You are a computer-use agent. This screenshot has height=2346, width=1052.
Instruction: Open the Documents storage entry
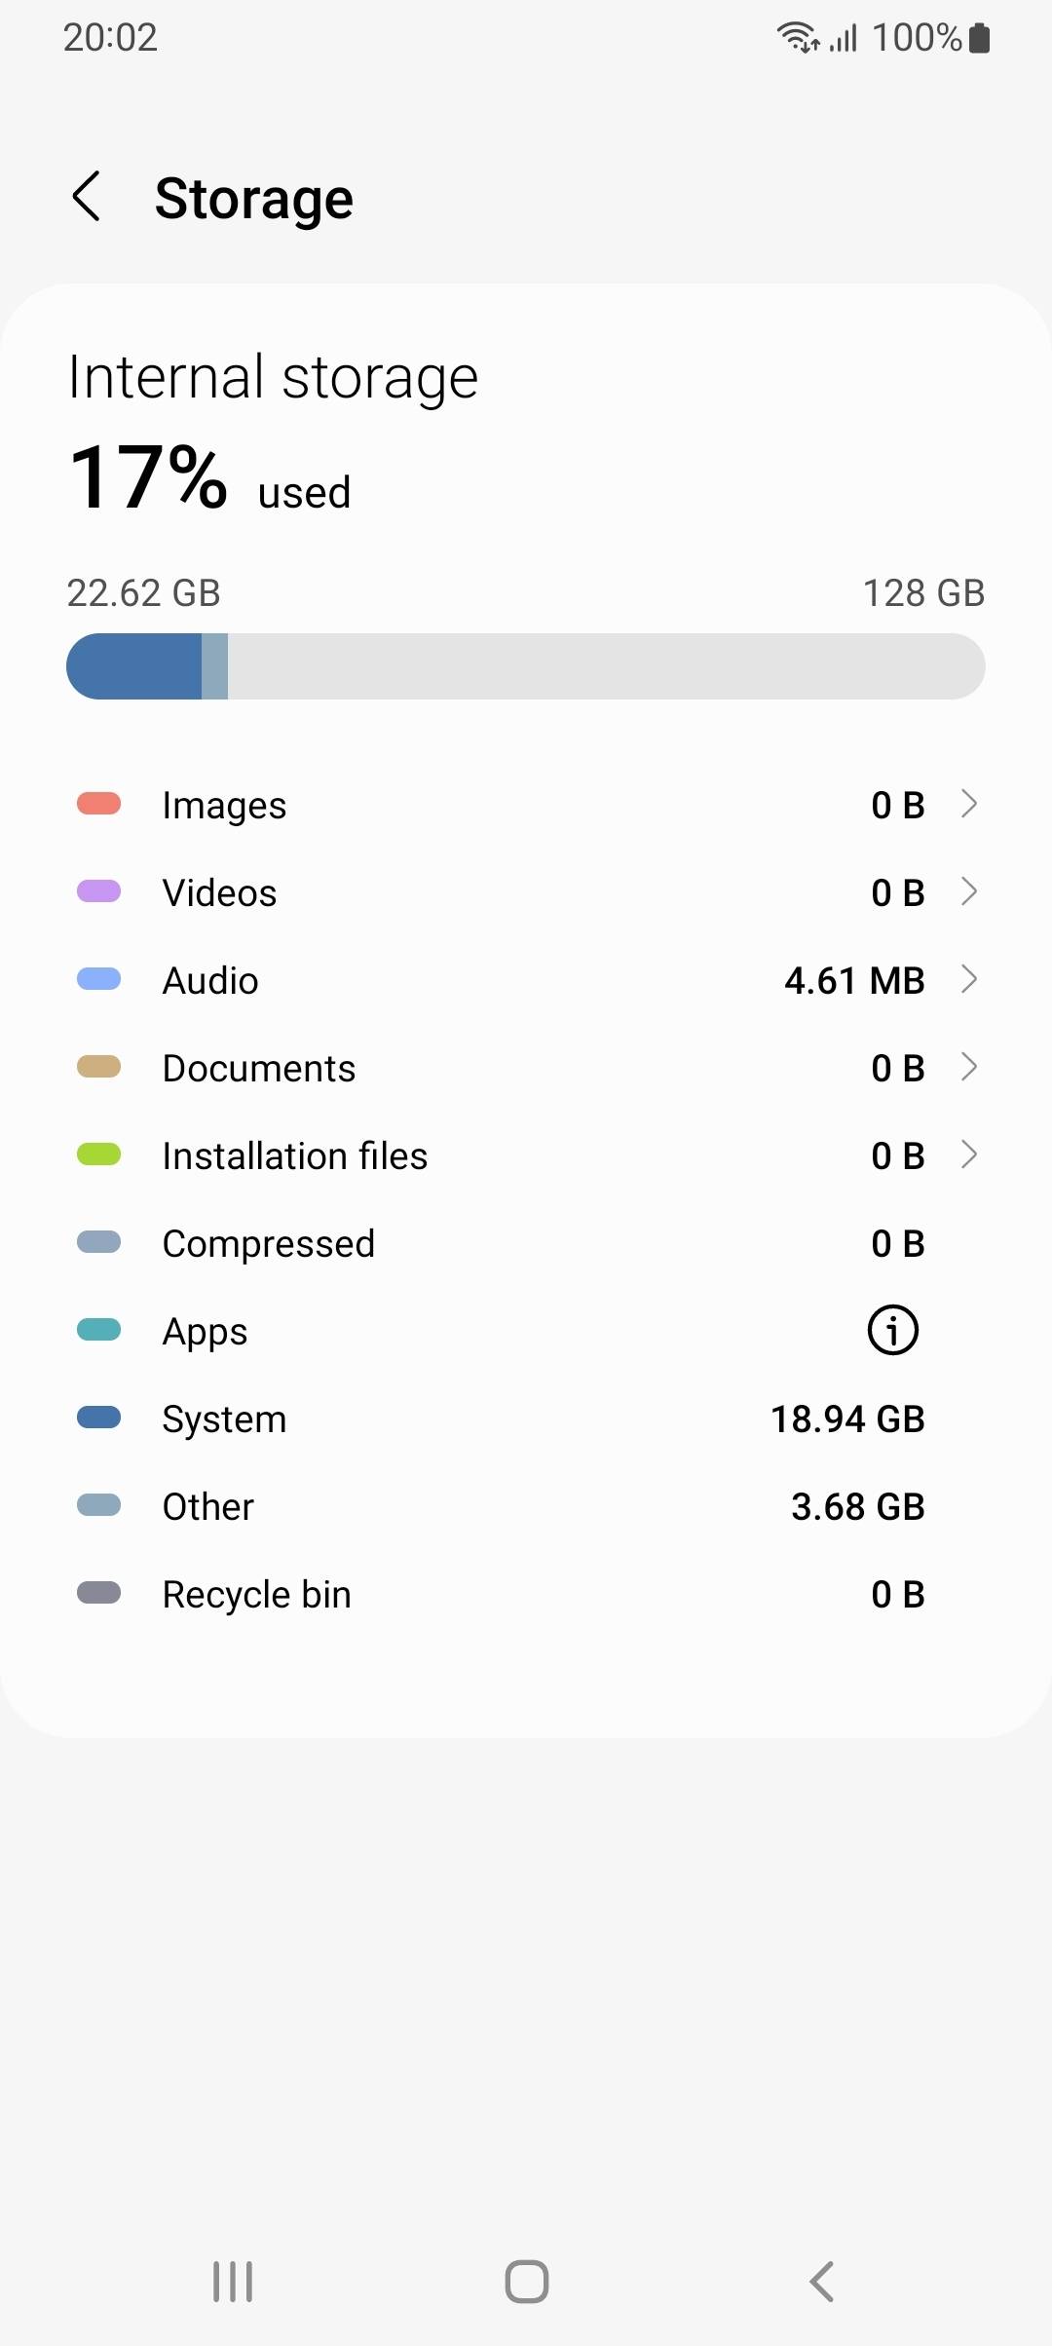point(526,1068)
